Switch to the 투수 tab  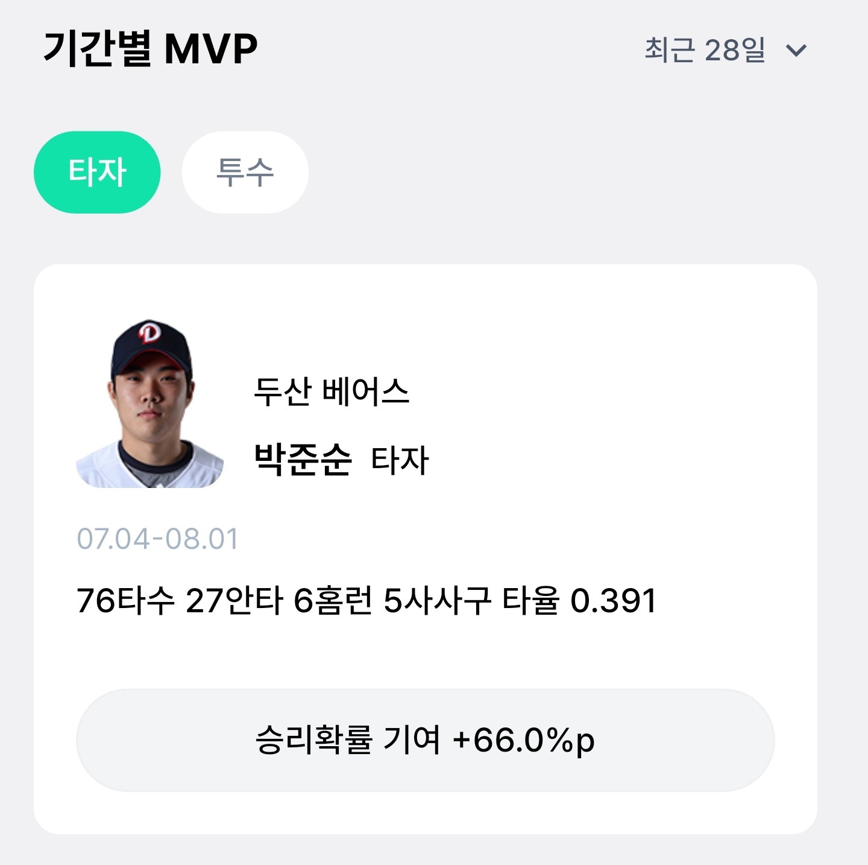(245, 173)
